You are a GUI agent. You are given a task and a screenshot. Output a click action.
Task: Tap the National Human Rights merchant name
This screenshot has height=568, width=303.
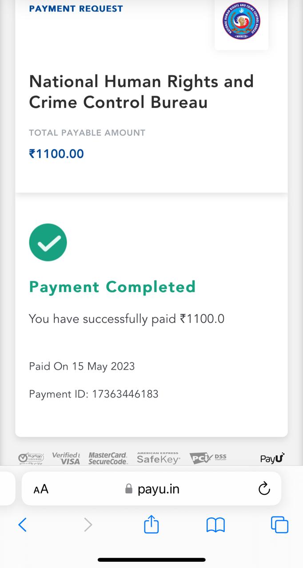[x=141, y=92]
